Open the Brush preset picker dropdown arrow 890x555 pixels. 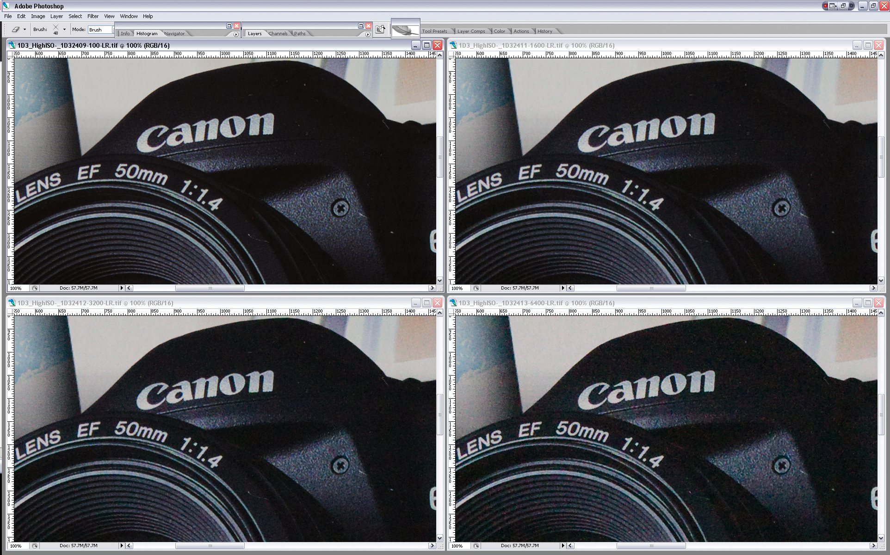click(64, 30)
